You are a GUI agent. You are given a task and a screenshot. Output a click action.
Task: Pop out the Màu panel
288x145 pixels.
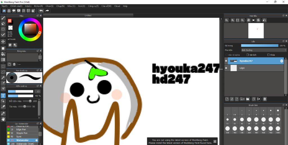tap(38, 16)
